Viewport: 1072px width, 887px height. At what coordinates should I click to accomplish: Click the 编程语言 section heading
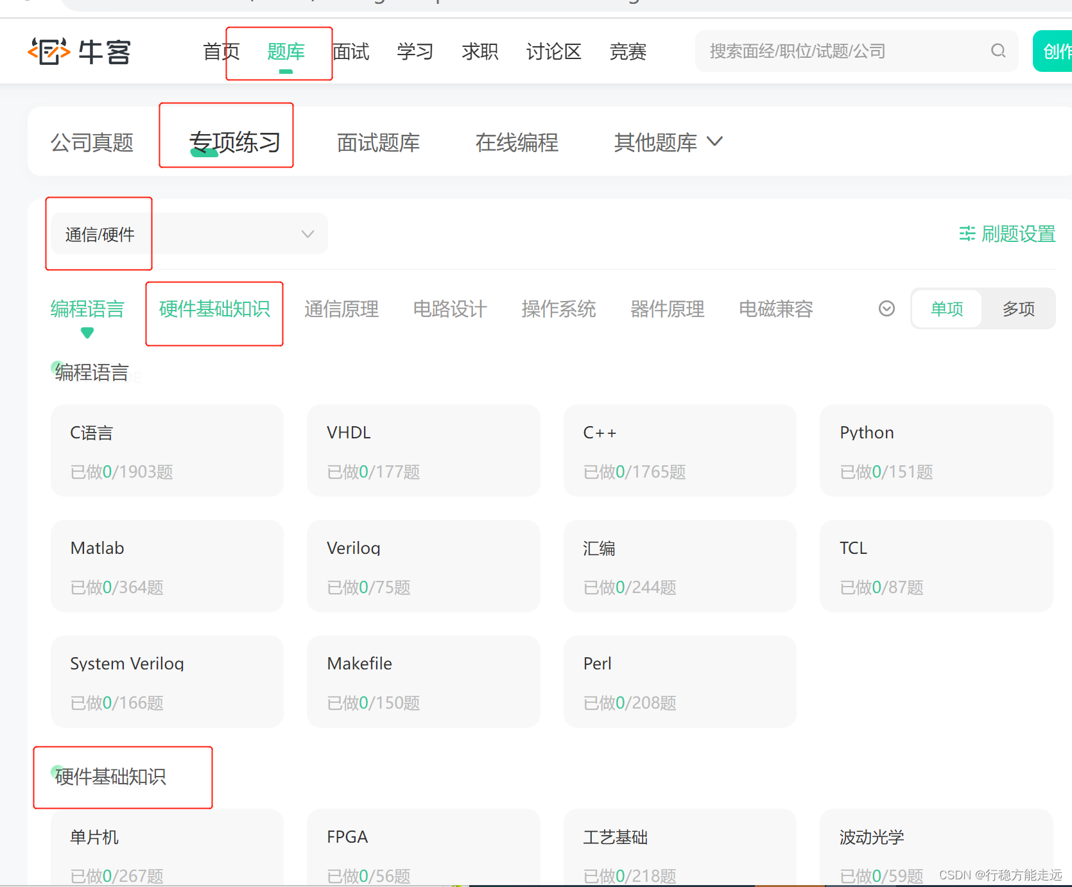point(92,372)
